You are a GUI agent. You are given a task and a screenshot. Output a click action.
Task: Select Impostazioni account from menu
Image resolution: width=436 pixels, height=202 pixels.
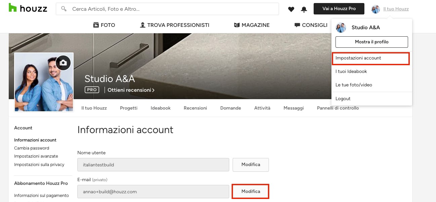tap(371, 58)
